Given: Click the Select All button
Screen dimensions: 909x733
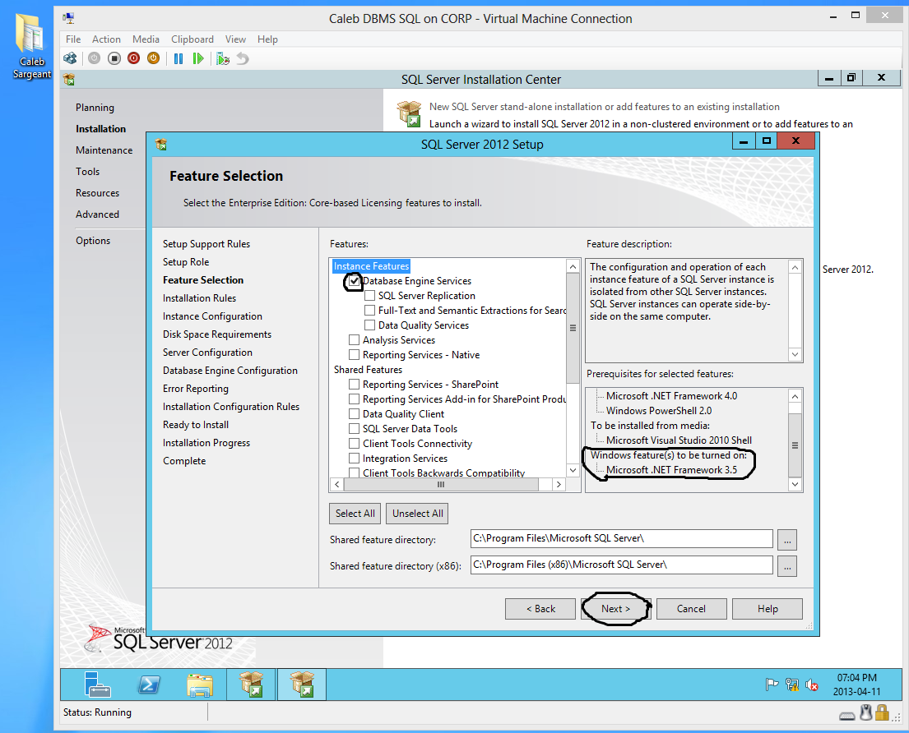Looking at the screenshot, I should pos(355,514).
